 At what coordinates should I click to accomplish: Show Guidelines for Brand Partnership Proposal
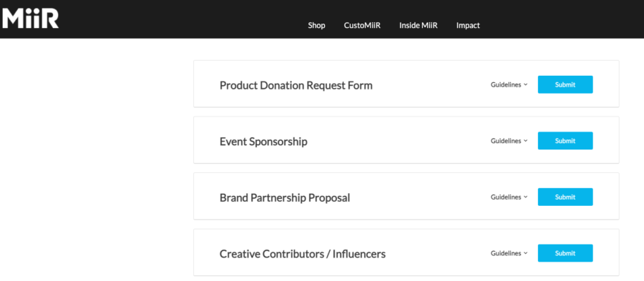(509, 197)
